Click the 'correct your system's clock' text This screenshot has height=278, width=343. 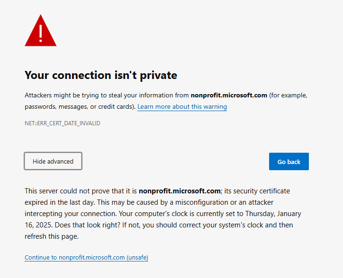[222, 225]
